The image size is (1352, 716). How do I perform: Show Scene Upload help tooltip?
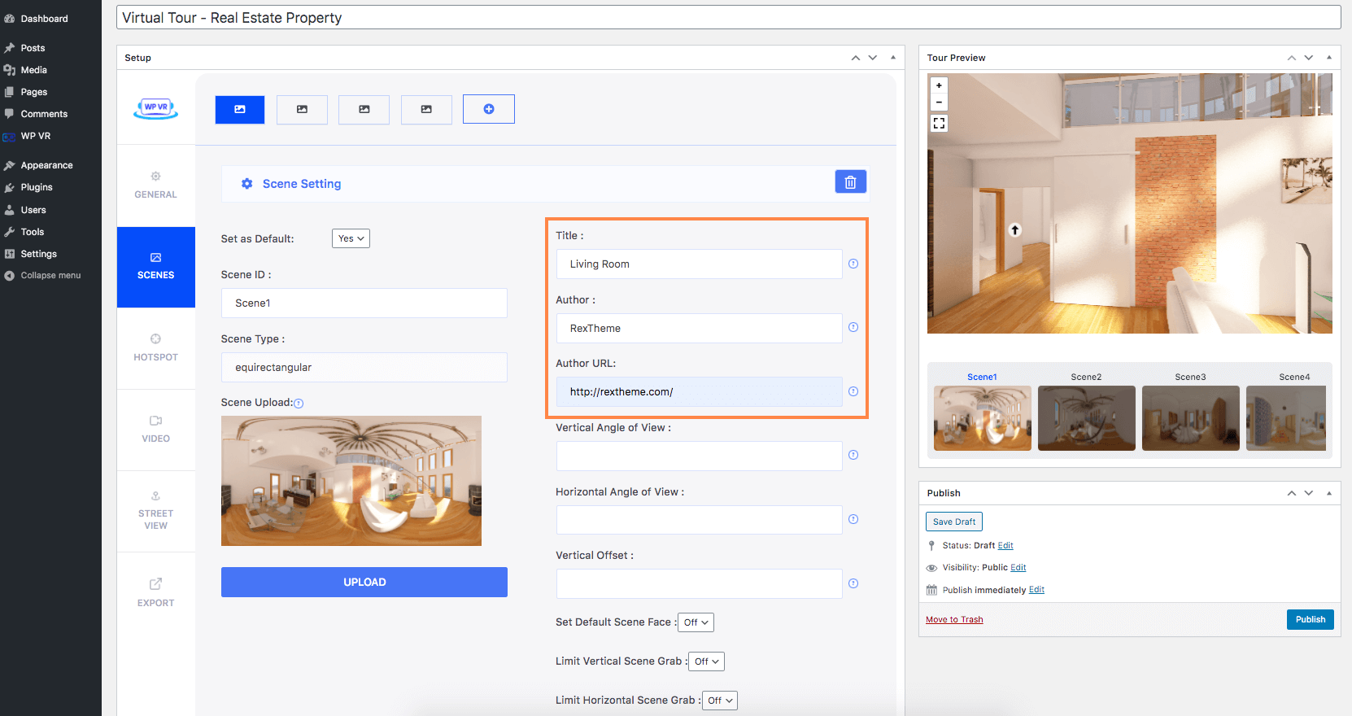click(x=299, y=404)
